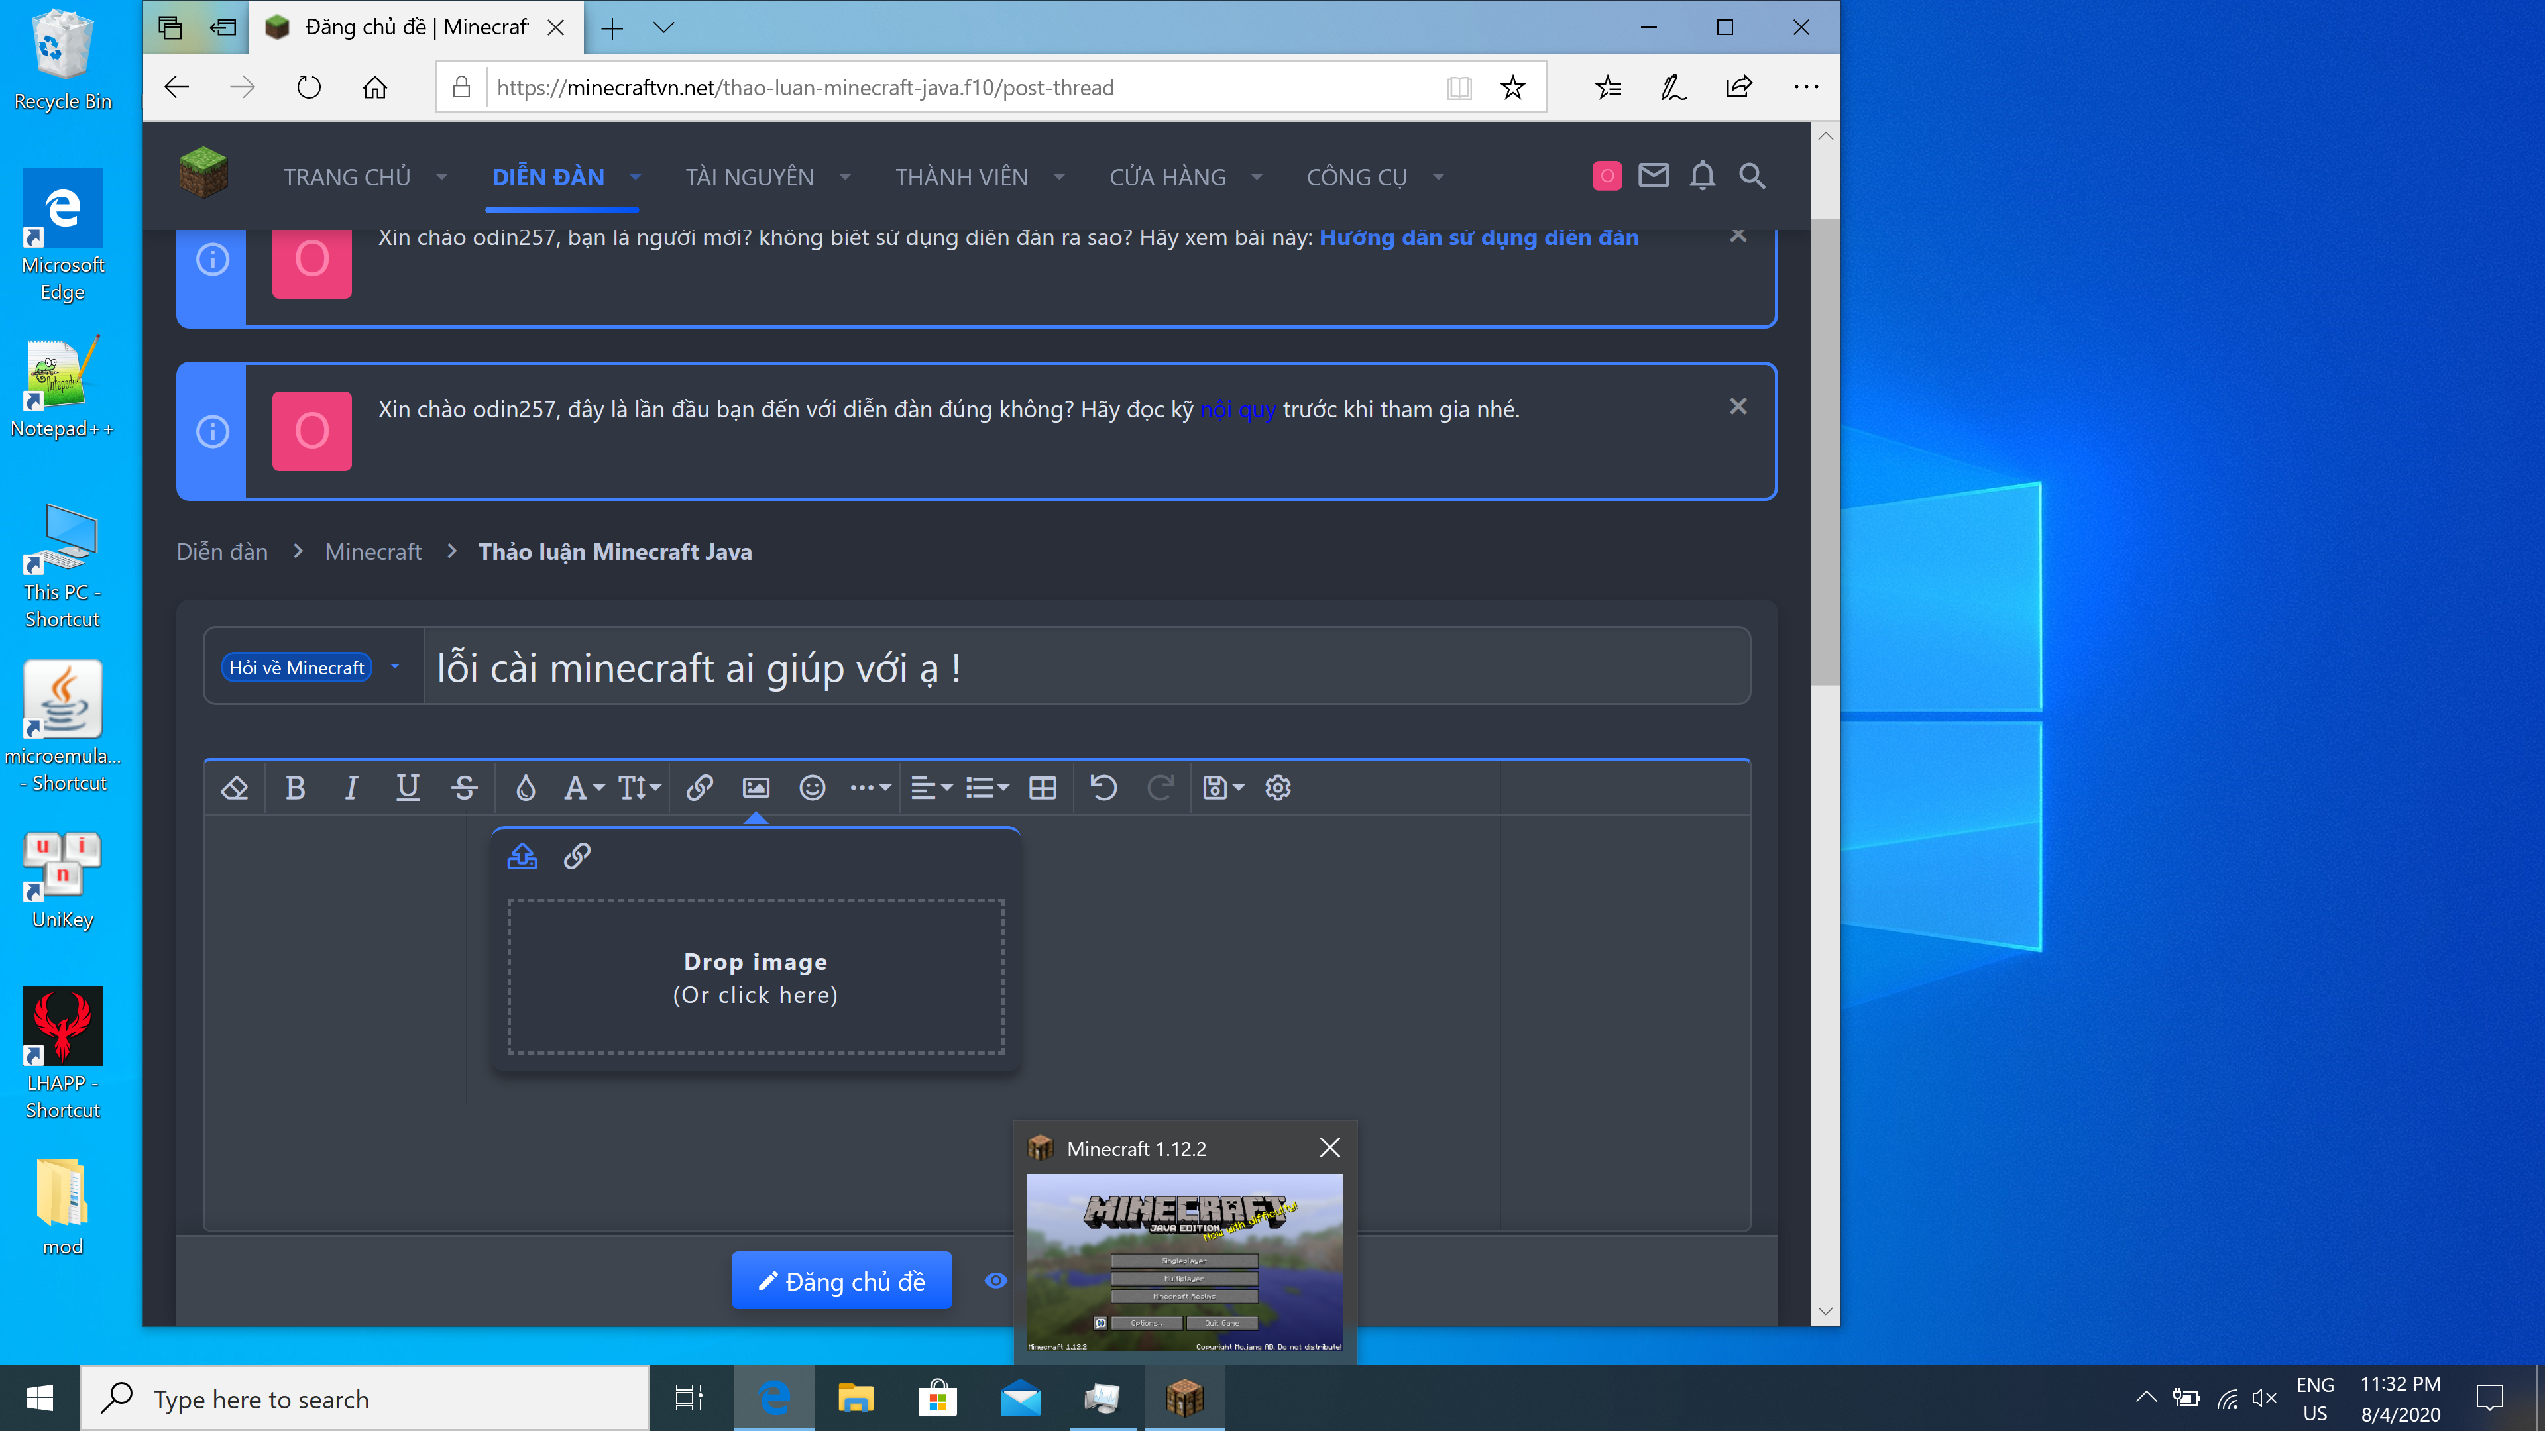Viewport: 2545px width, 1431px height.
Task: Pick a text color with the droplet icon
Action: pyautogui.click(x=526, y=788)
